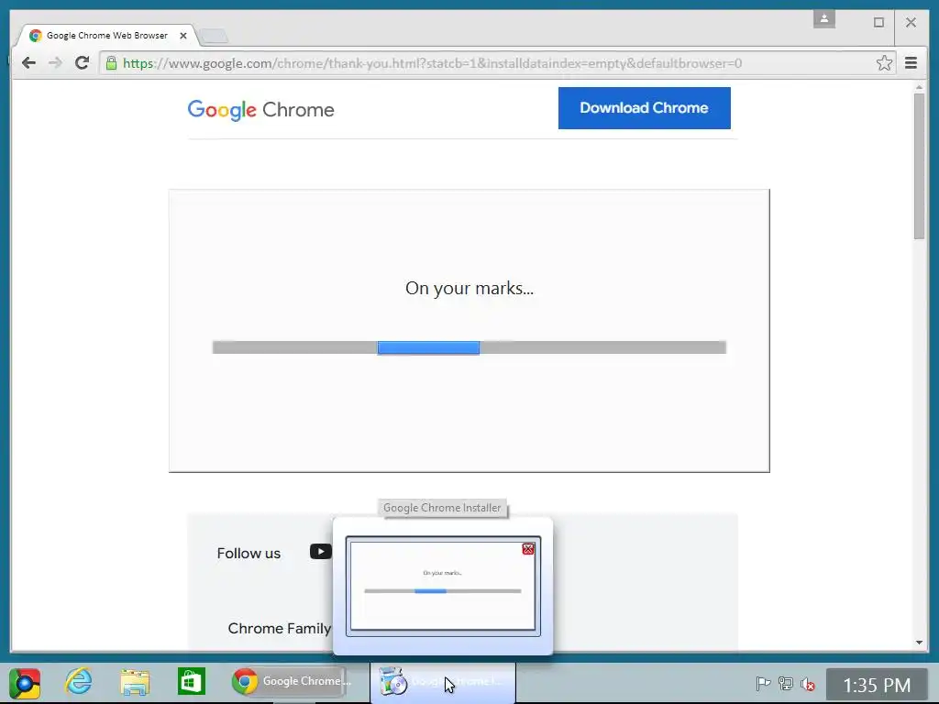Click the forward navigation arrow
This screenshot has width=939, height=704.
click(55, 63)
